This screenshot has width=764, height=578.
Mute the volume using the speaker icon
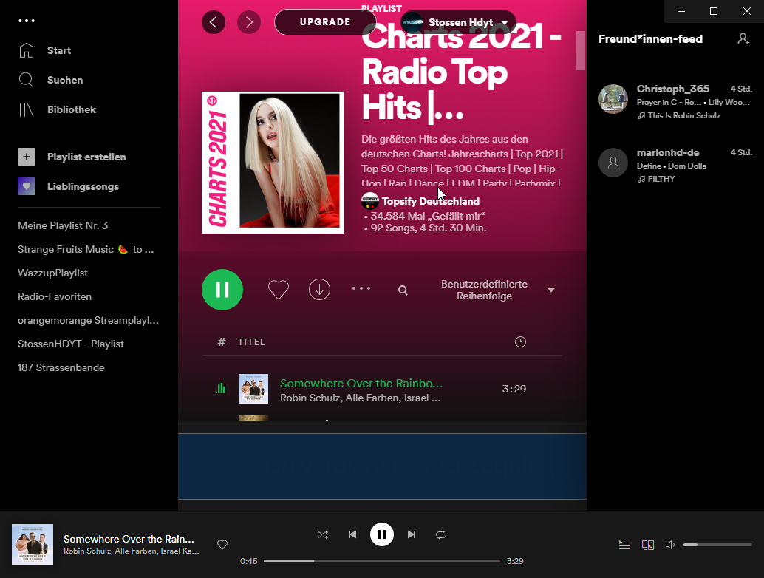point(670,545)
